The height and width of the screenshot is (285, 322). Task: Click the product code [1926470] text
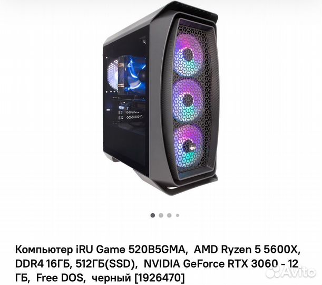point(159,278)
